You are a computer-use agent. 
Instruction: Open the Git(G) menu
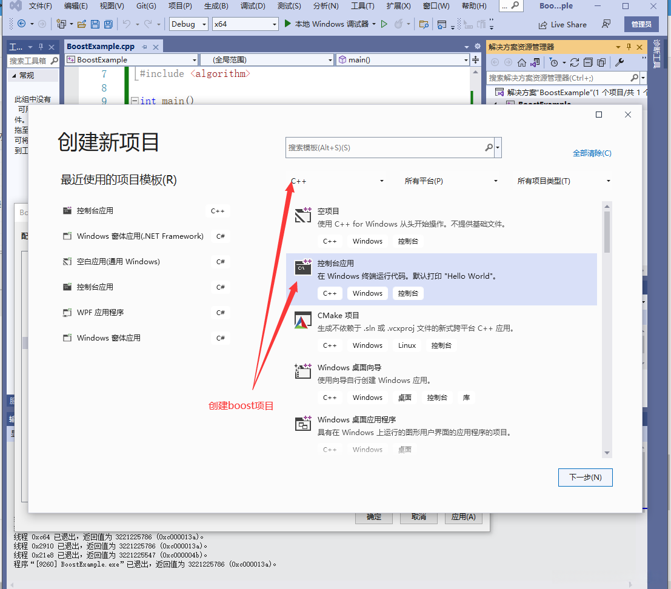(146, 6)
